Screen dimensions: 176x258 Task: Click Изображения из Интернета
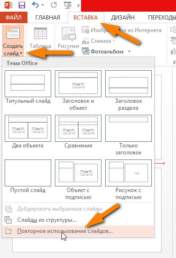tap(122, 30)
